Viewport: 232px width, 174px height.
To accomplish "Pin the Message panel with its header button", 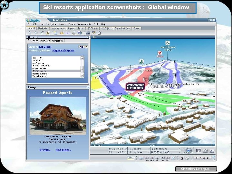I will pyautogui.click(x=88, y=87).
